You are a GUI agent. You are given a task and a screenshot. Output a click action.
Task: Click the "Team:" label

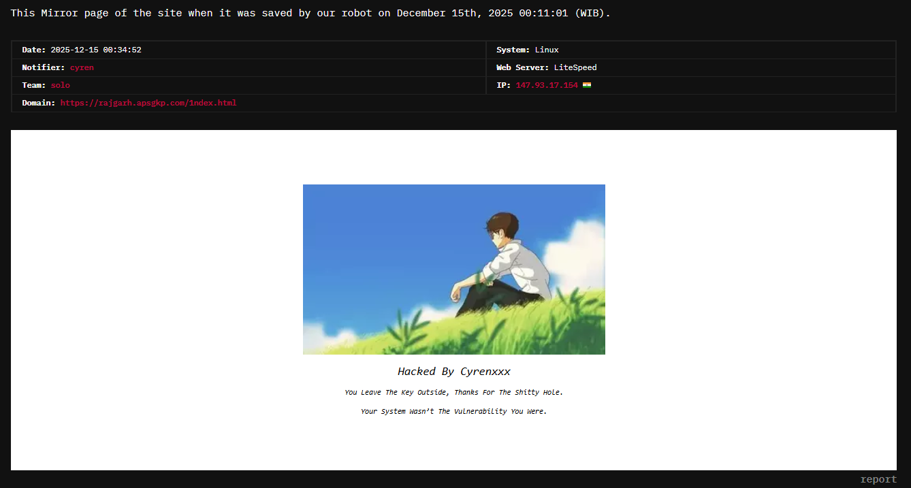(x=33, y=85)
